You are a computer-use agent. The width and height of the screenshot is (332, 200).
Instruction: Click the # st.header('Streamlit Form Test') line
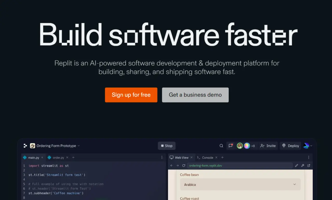click(60, 189)
